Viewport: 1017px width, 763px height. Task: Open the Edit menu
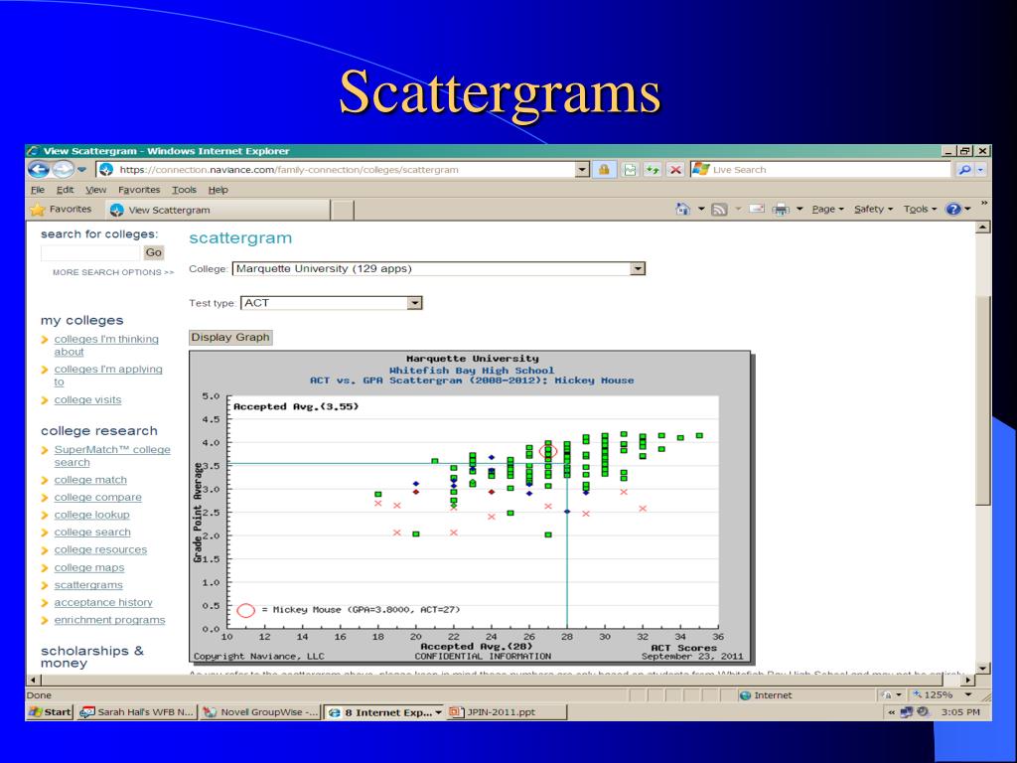click(65, 190)
